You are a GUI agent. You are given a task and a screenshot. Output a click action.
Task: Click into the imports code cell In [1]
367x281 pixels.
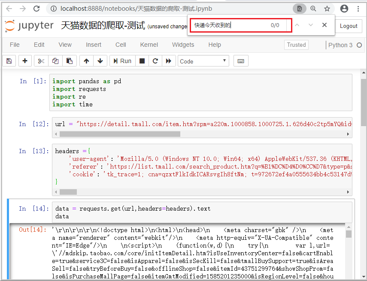(201, 93)
